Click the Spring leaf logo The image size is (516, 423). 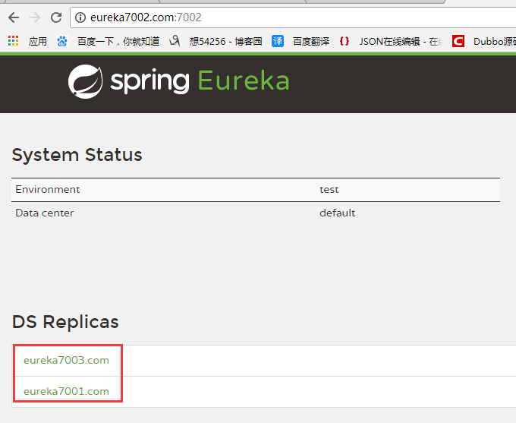tap(86, 81)
